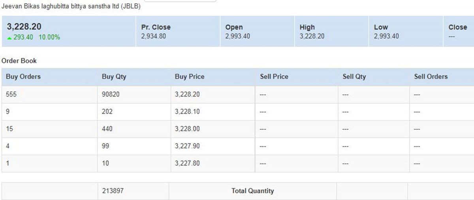The image size is (474, 200).
Task: Click the Buy Orders column header
Action: point(23,77)
